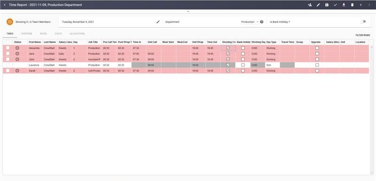This screenshot has width=376, height=181.
Task: Open the Department help question mark icon
Action: pos(262,22)
